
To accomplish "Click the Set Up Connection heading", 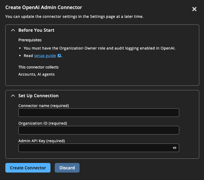I will click(38, 96).
